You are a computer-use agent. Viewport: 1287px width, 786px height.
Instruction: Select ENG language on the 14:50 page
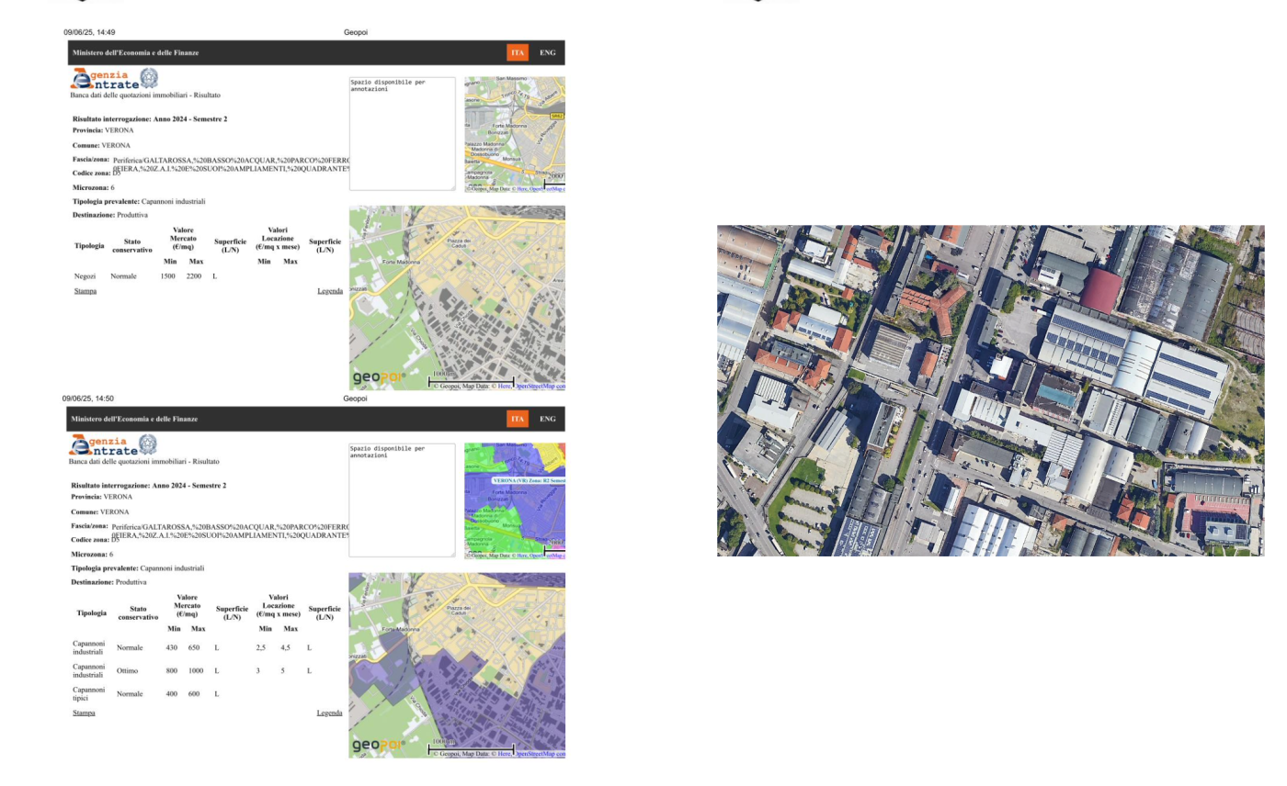548,419
